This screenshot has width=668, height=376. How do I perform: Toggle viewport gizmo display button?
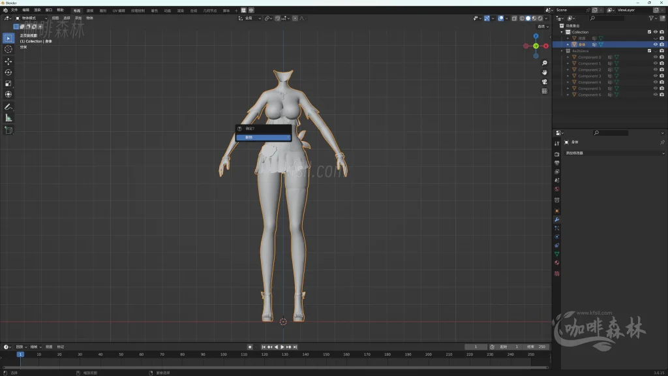487,18
